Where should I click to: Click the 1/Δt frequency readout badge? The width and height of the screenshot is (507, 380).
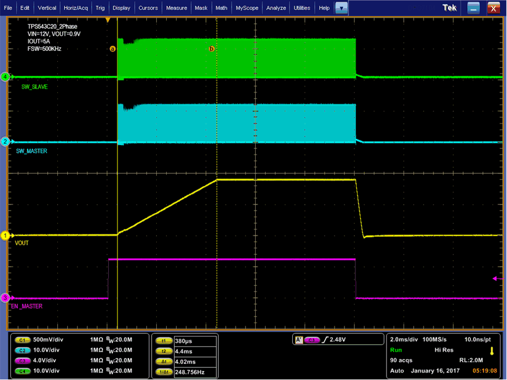[x=163, y=371]
